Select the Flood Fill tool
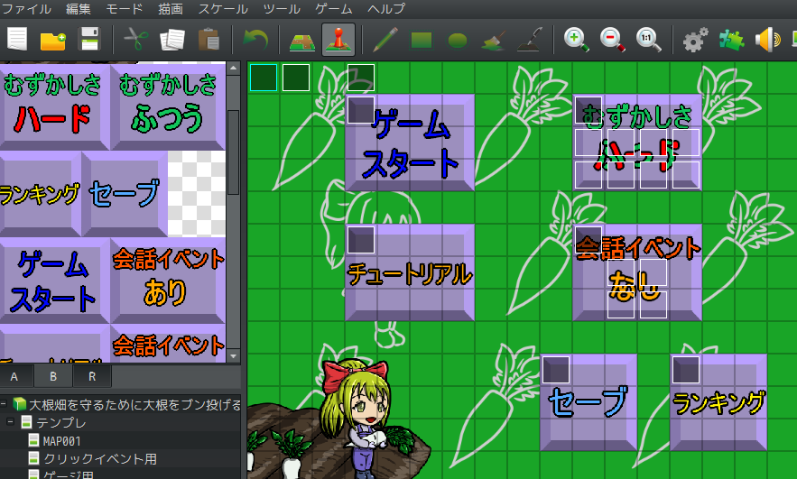 click(494, 40)
